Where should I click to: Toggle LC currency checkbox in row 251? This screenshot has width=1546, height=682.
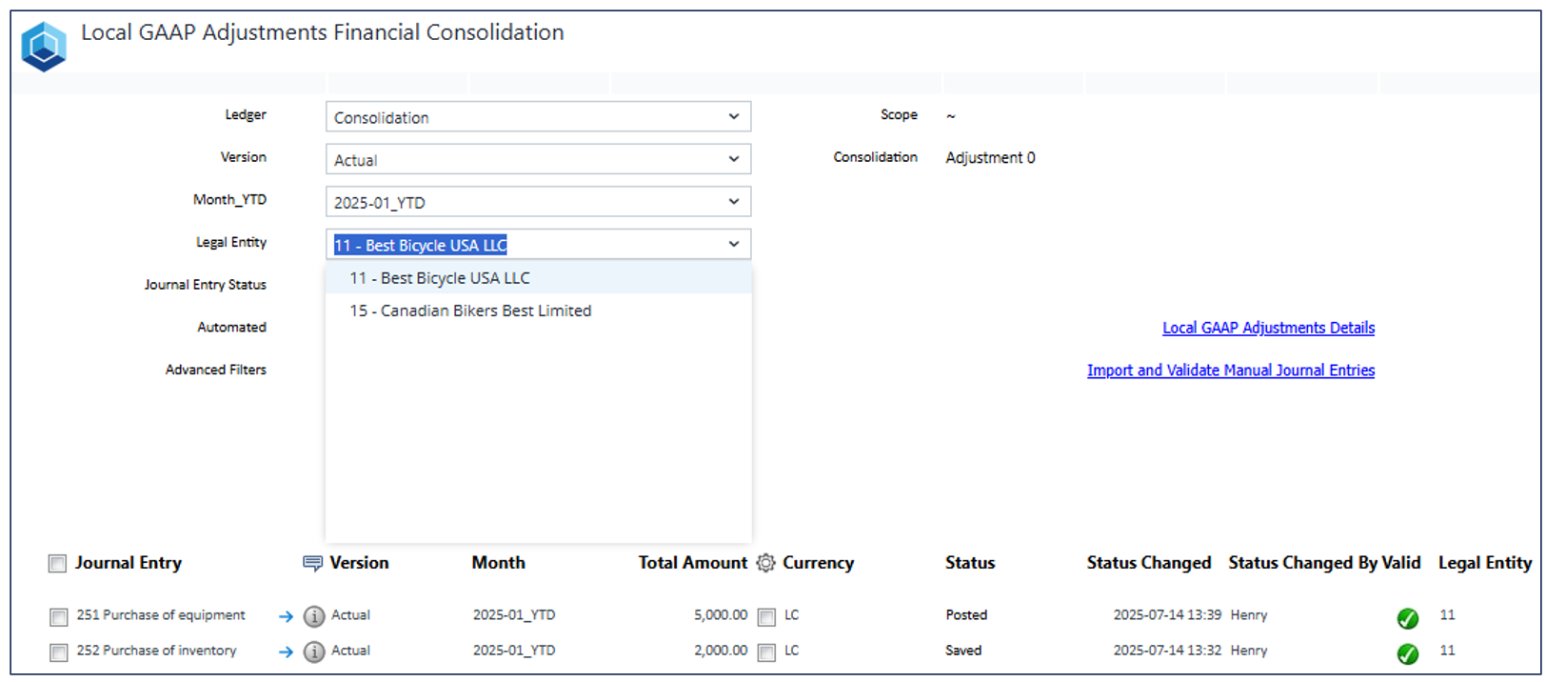(766, 617)
